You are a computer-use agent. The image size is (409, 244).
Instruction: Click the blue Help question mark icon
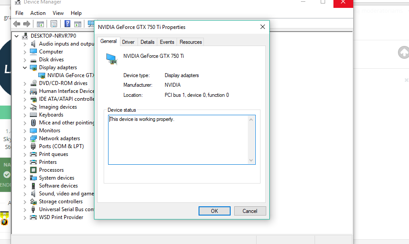coord(67,24)
